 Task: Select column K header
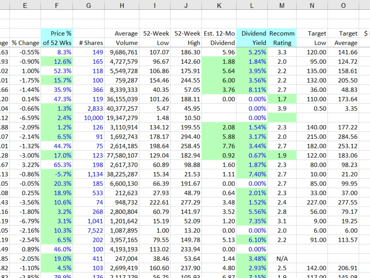tap(219, 6)
